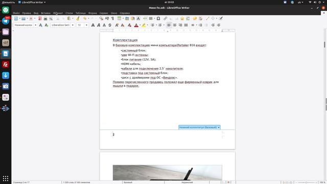Screen dimensions: 327x184
Task: Click the Insert Image icon
Action: tap(127, 18)
